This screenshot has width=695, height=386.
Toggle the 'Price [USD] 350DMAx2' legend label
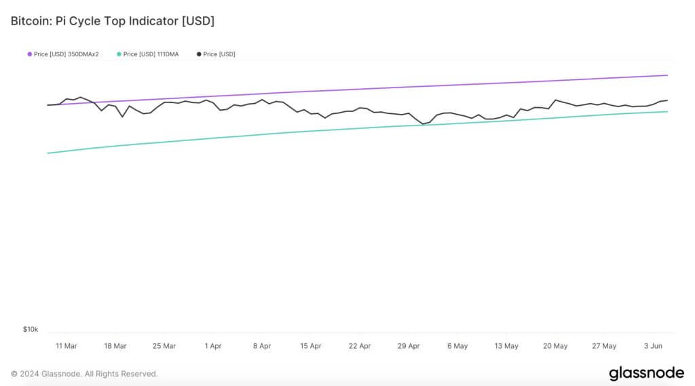point(66,54)
